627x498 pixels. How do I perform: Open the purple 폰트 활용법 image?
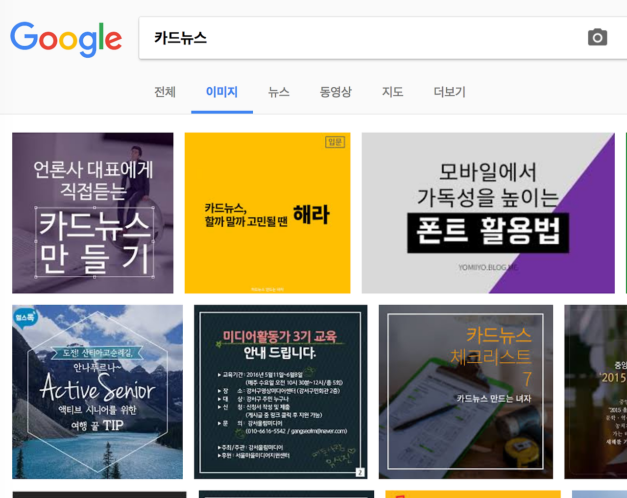click(488, 213)
